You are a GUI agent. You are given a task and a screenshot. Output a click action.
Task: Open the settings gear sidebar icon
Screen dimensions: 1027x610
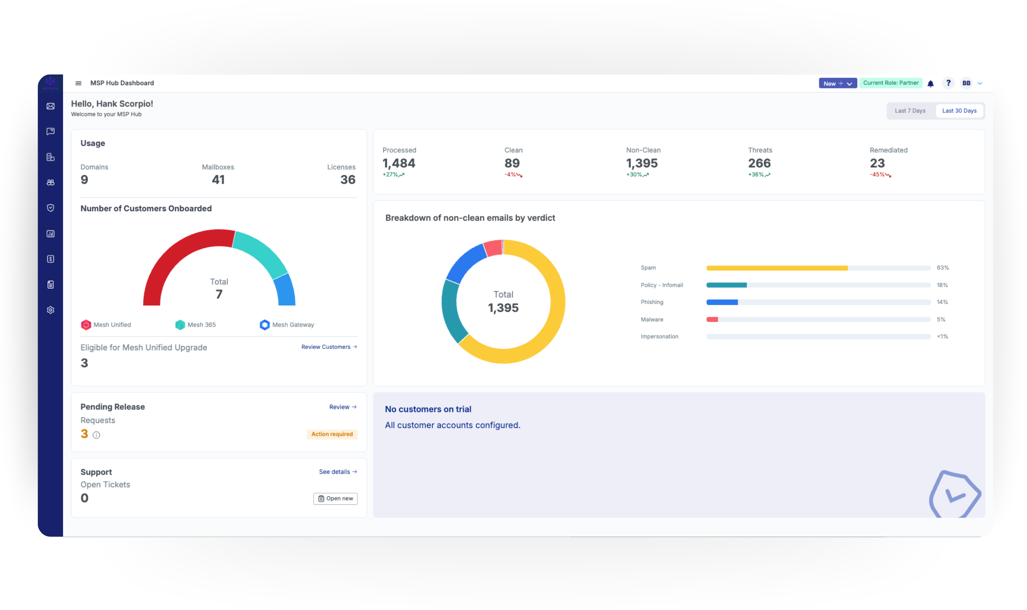pyautogui.click(x=51, y=310)
